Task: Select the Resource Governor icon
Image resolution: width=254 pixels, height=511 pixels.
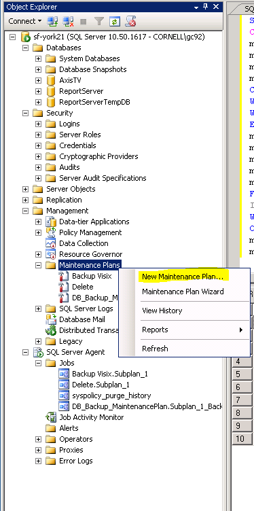Action: (51, 254)
